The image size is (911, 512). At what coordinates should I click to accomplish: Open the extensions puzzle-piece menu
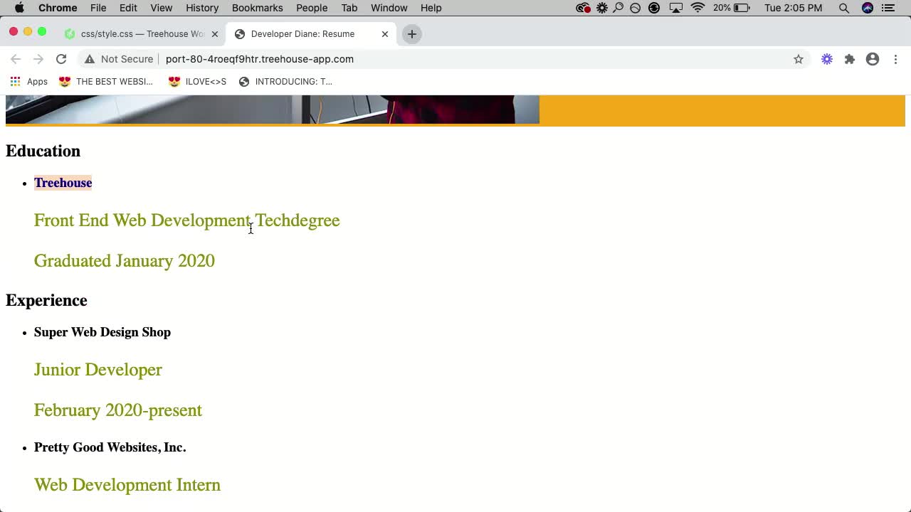(x=850, y=59)
